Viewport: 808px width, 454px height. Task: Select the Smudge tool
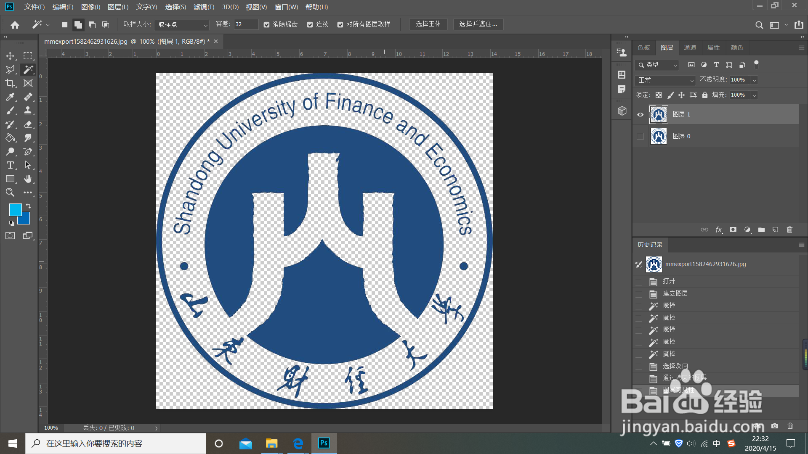click(x=28, y=138)
